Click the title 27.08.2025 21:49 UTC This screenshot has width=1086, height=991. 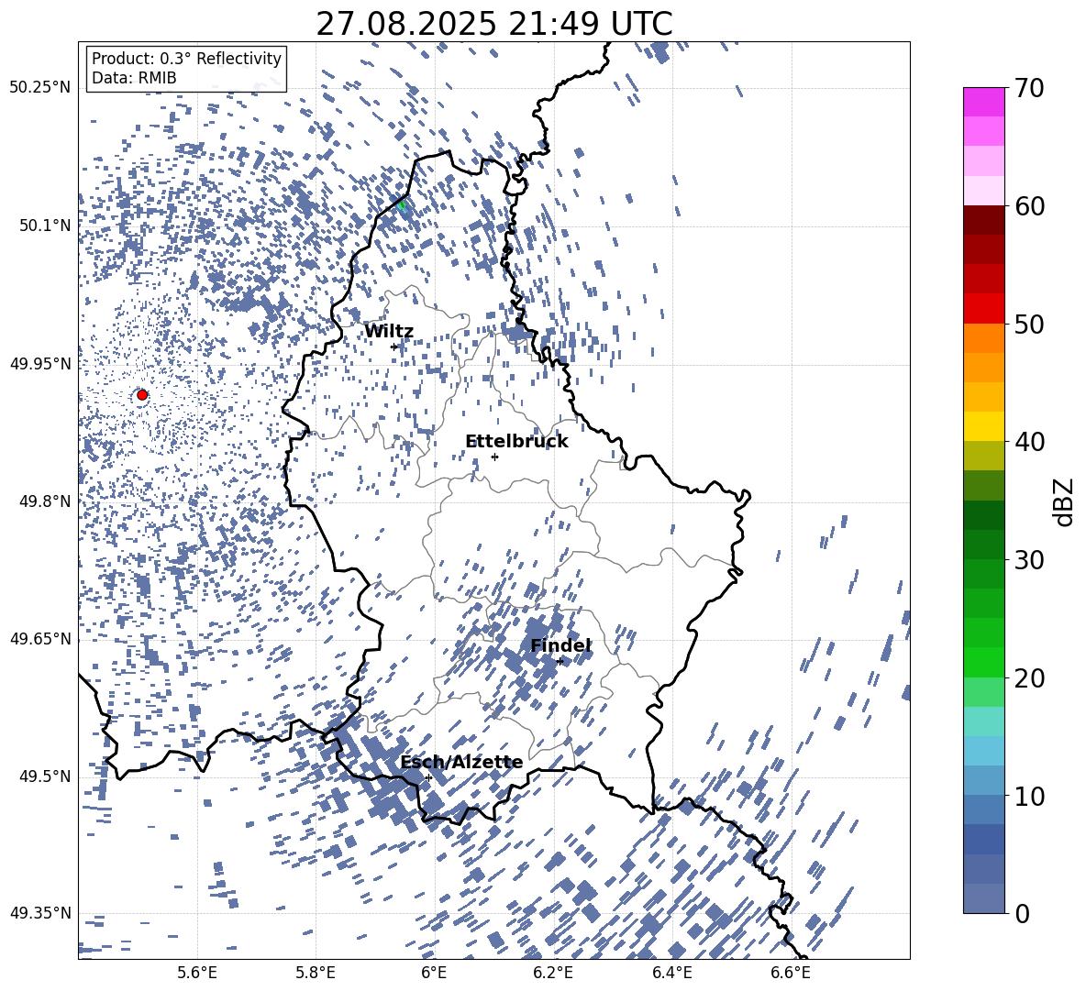click(494, 24)
